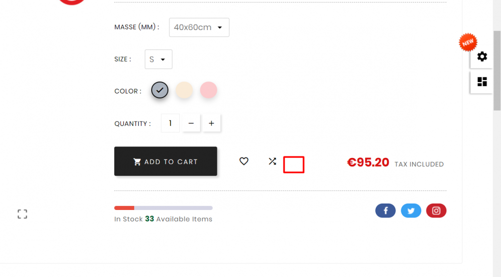Open the layout grid panel icon
The height and width of the screenshot is (277, 501).
(482, 81)
